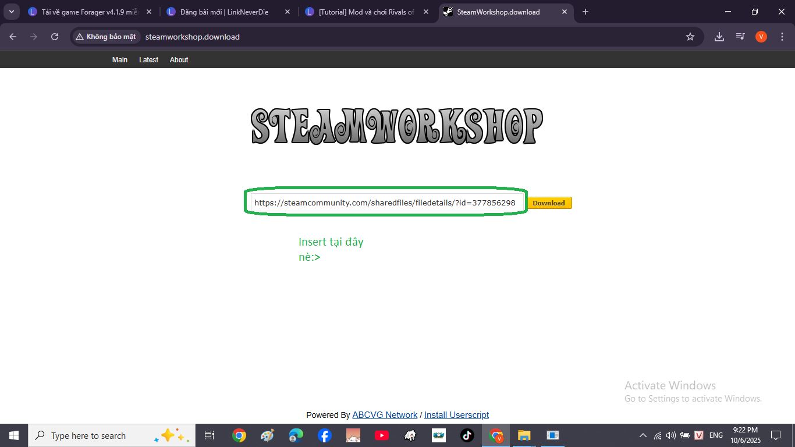This screenshot has width=795, height=447.
Task: Open the tab search dropdown arrow
Action: [x=11, y=12]
